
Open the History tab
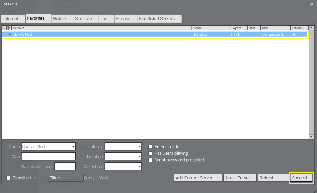pos(62,18)
